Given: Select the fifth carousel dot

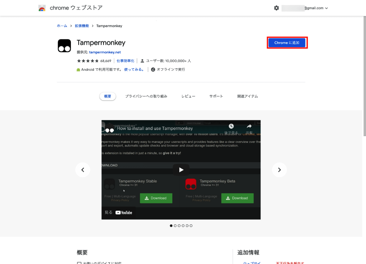Looking at the screenshot, I should click(187, 226).
